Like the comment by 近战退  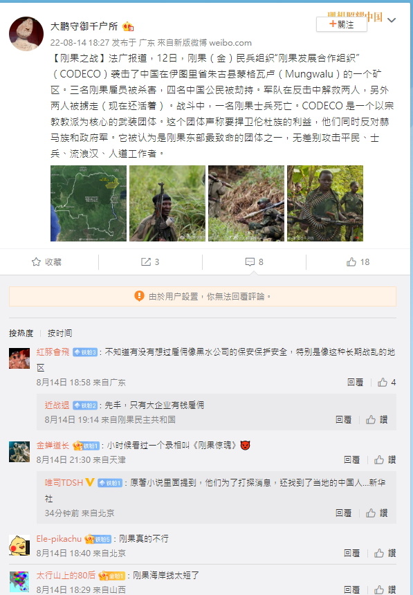371,420
